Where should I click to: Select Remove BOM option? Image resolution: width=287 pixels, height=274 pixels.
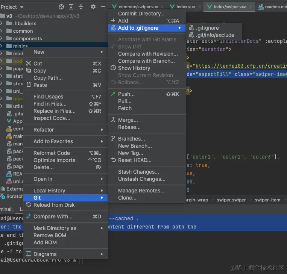pyautogui.click(x=65, y=235)
